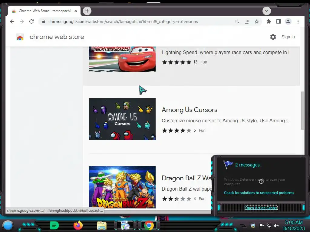
Task: Go back to the previous page
Action: point(12,21)
